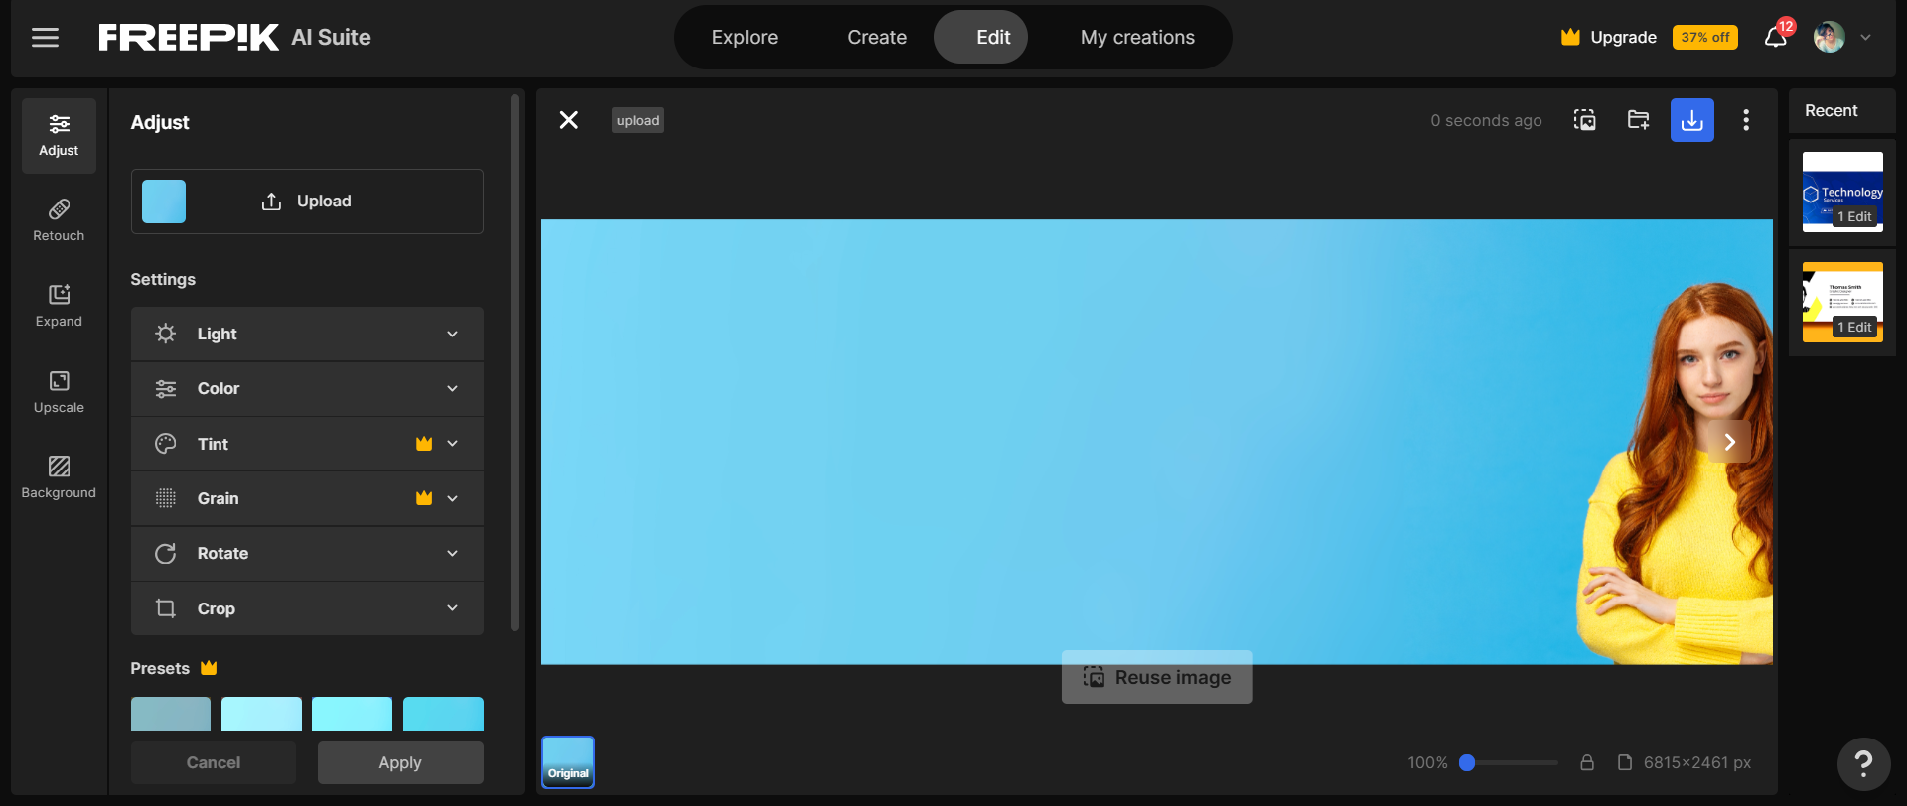Select the third bright cyan preset
1907x806 pixels.
pyautogui.click(x=352, y=714)
